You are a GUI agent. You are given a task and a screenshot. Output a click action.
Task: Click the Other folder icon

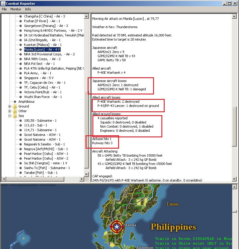15,111
